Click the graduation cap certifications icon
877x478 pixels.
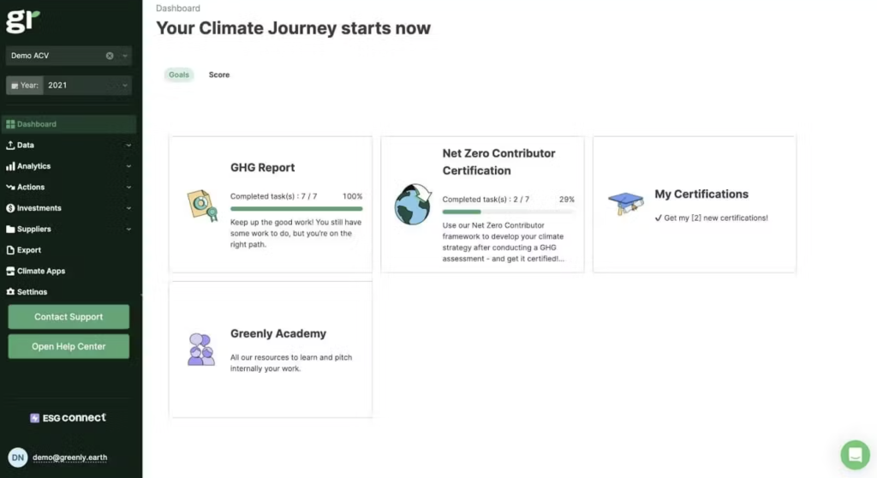click(625, 204)
